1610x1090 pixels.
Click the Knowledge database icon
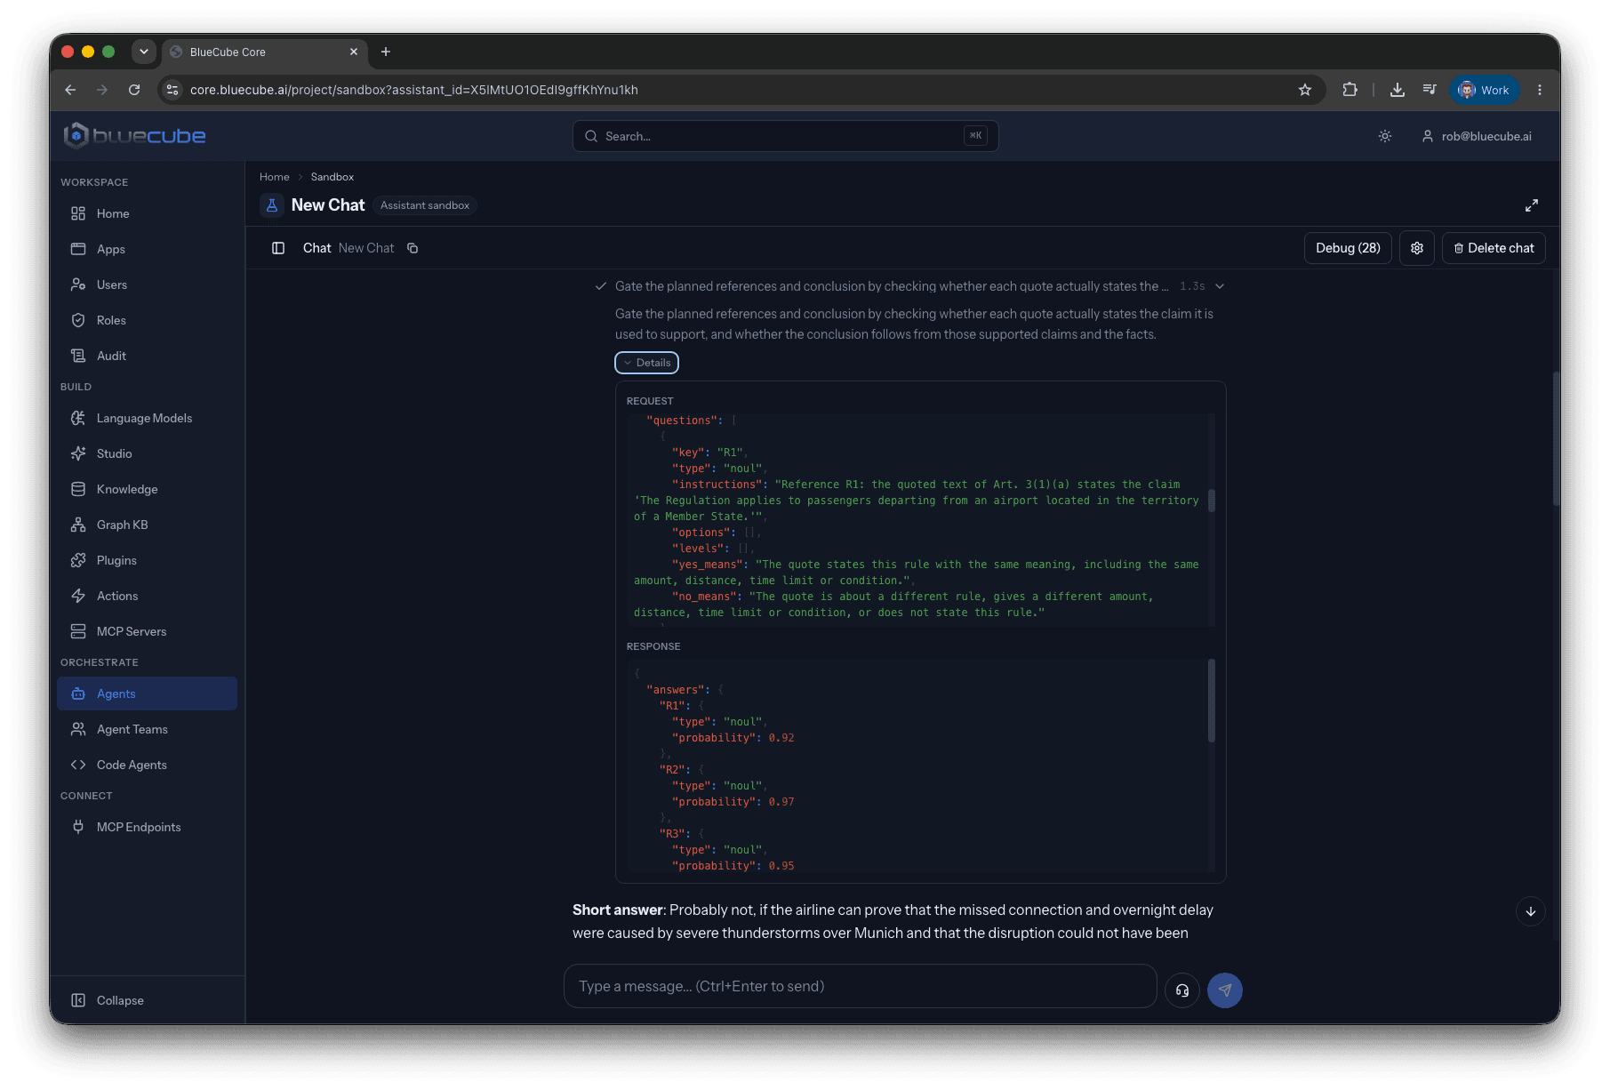pyautogui.click(x=78, y=489)
